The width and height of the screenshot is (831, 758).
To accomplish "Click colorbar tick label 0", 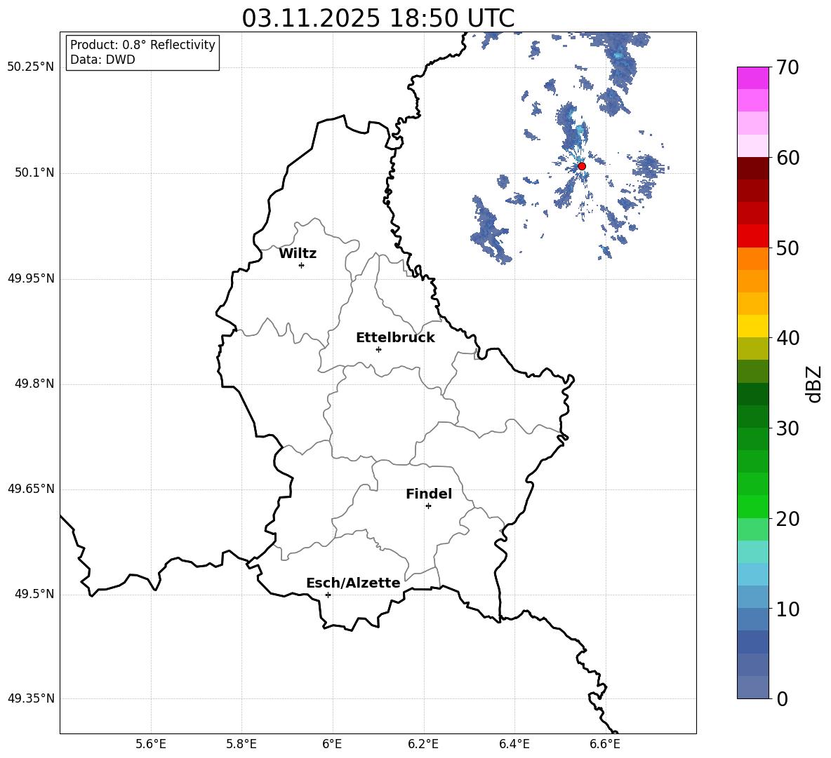I will pyautogui.click(x=782, y=698).
